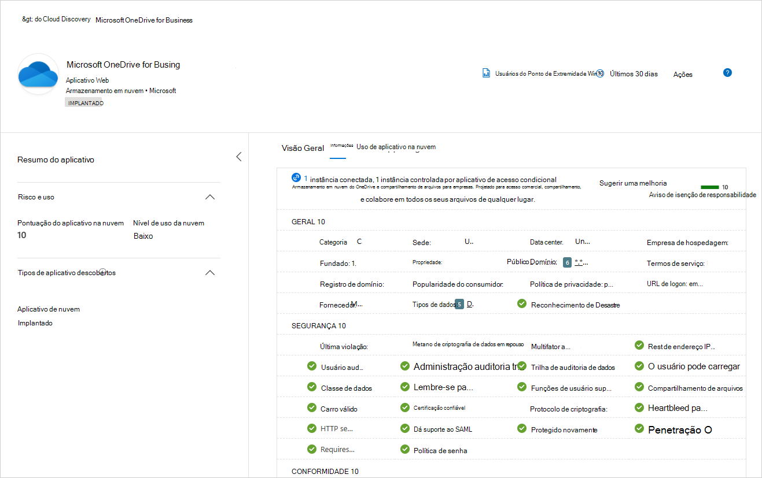The height and width of the screenshot is (478, 762).
Task: Select the Informações tab
Action: coord(341,146)
